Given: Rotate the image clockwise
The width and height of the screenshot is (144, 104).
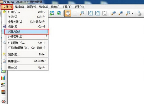Looking at the screenshot, I should 98,13.
